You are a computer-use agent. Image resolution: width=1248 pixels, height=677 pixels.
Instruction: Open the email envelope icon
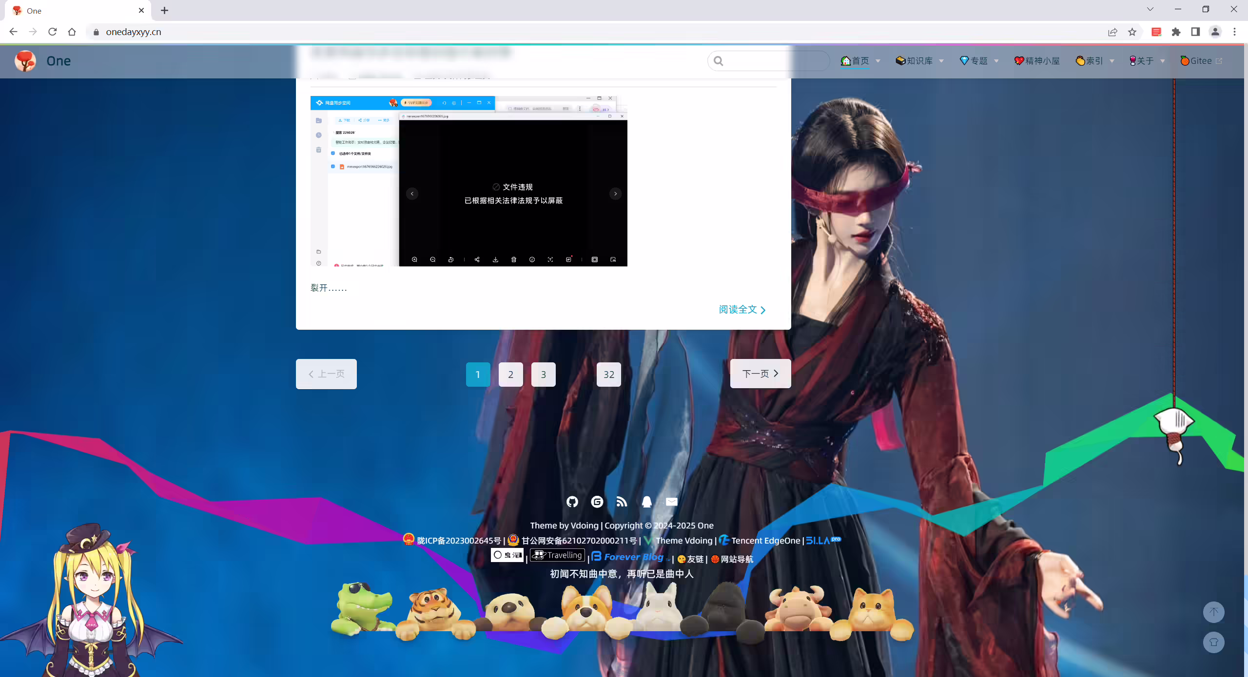click(x=672, y=502)
